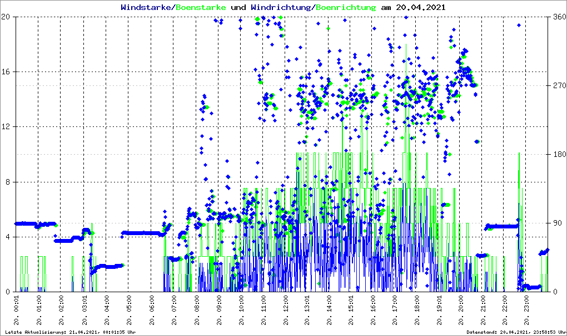Click left axis value 8
The image size is (567, 336).
click(7, 182)
